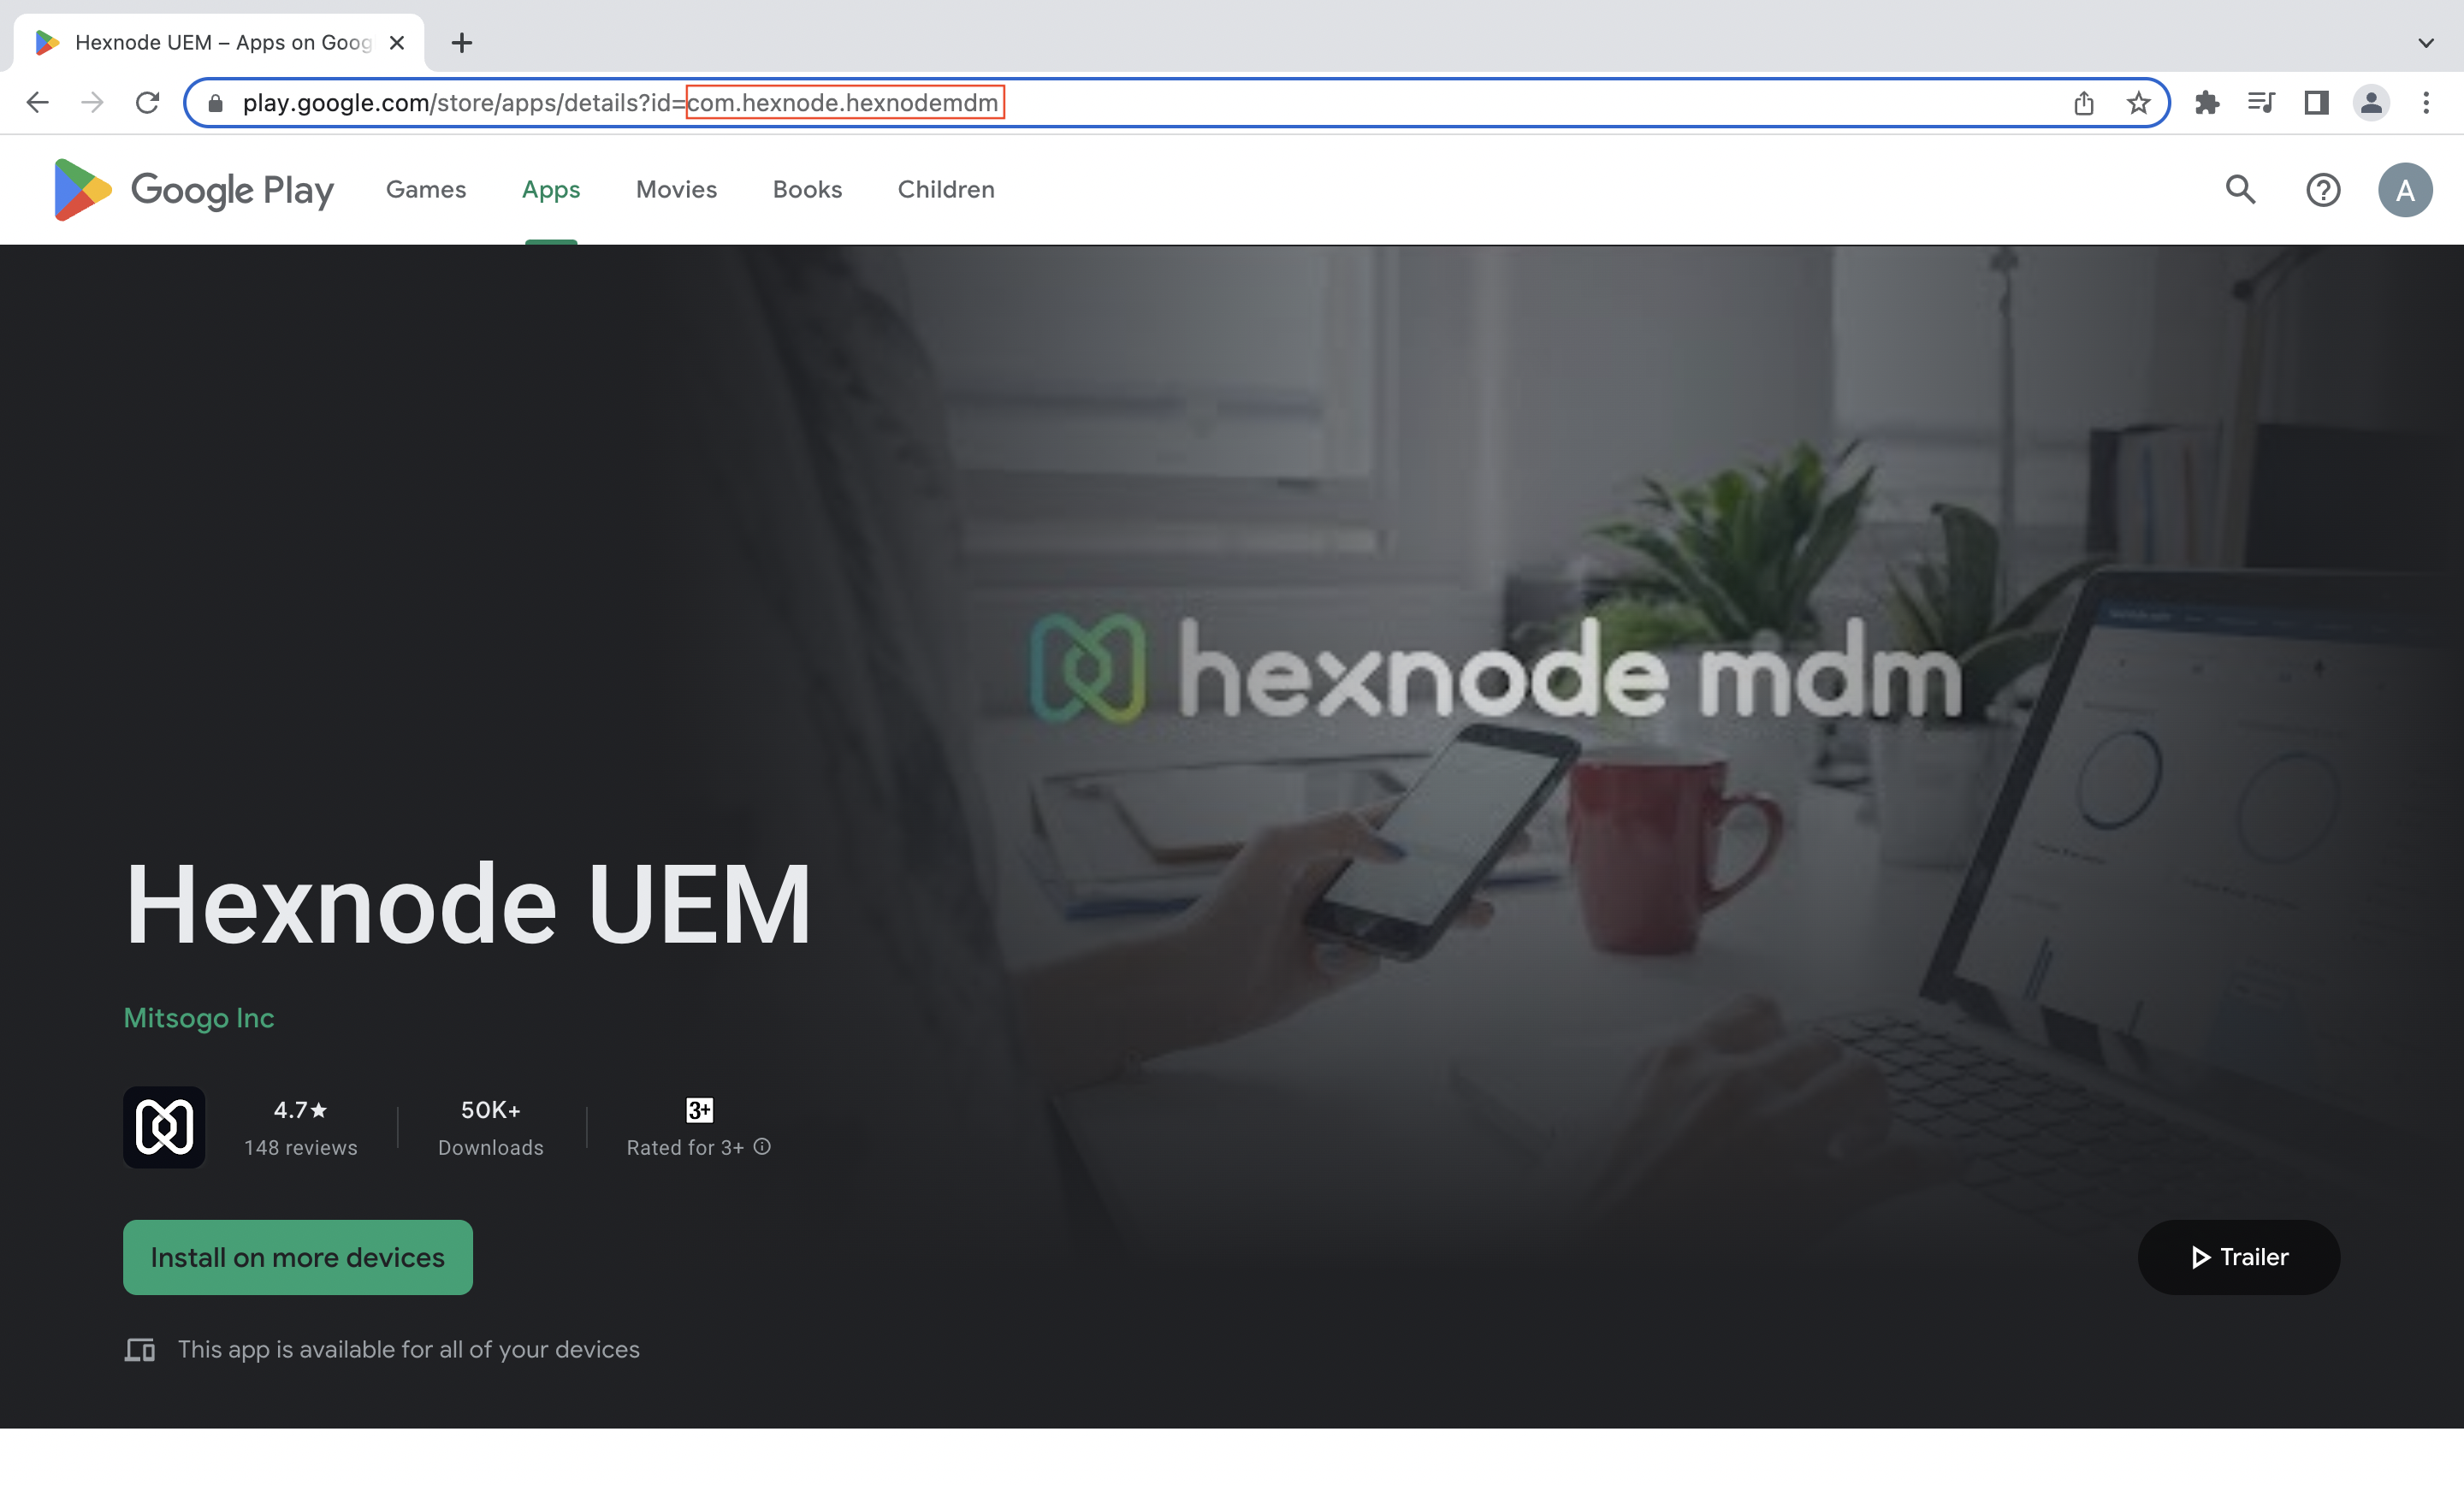Click the share/upload icon in browser toolbar
This screenshot has height=1485, width=2464.
(2082, 100)
